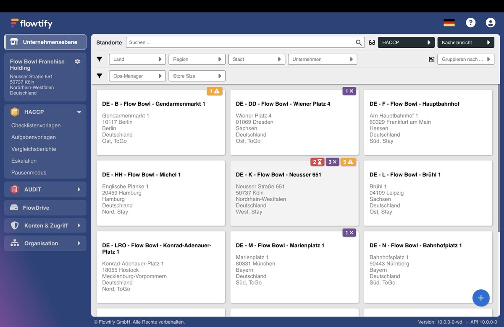Open the DE - K Neusser 651 card

(x=294, y=193)
